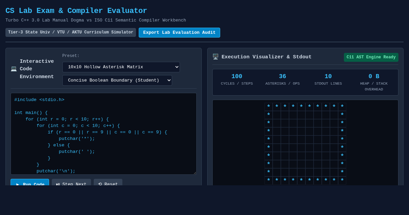Click the 100 Cycles / Steps stat

237,80
